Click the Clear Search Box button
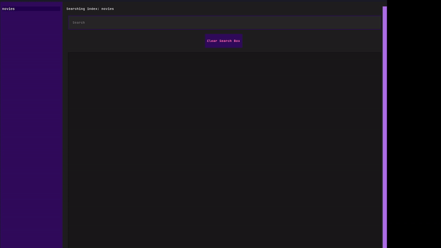This screenshot has width=441, height=248. point(224,41)
